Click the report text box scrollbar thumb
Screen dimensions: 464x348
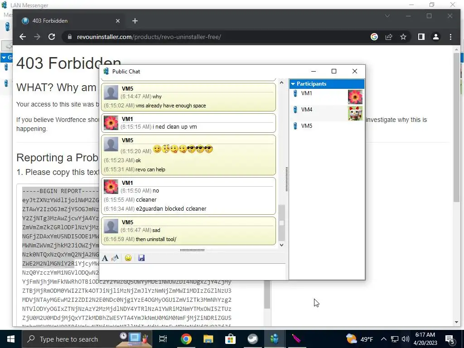pos(267,294)
